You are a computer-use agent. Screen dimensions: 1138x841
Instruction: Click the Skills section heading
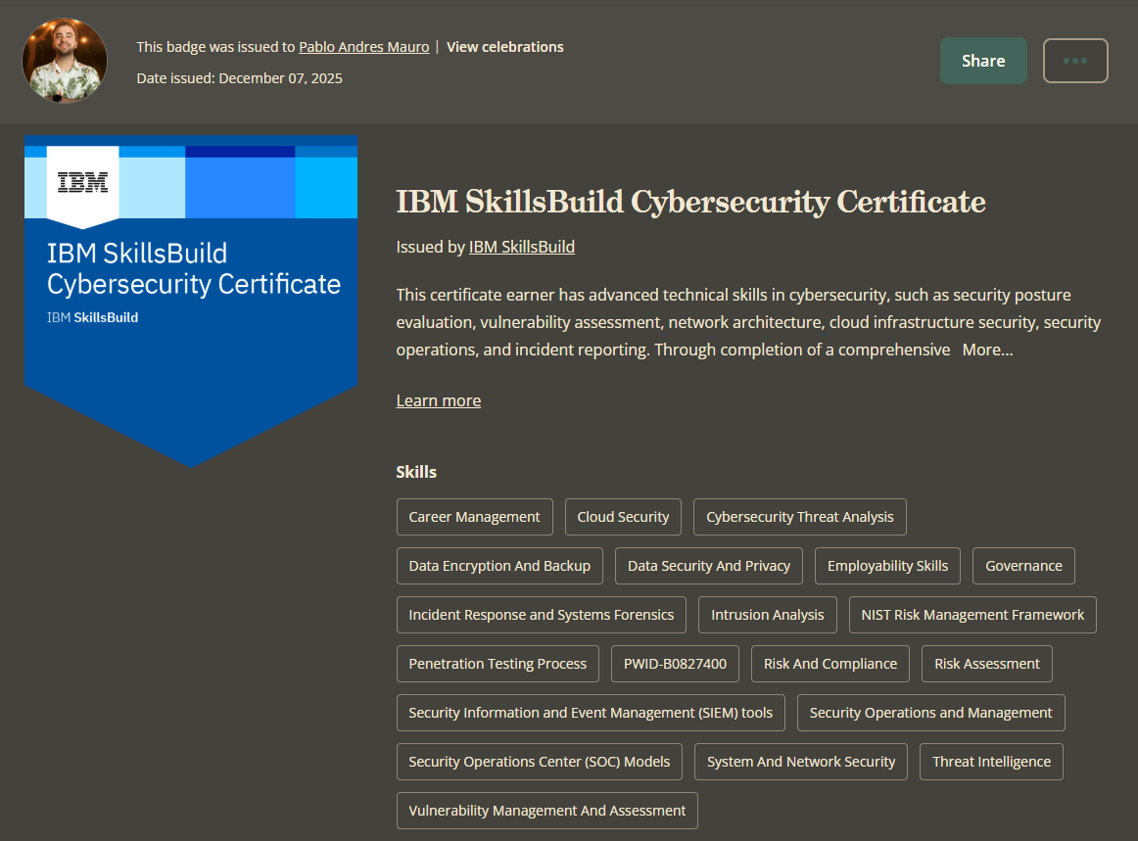(416, 472)
